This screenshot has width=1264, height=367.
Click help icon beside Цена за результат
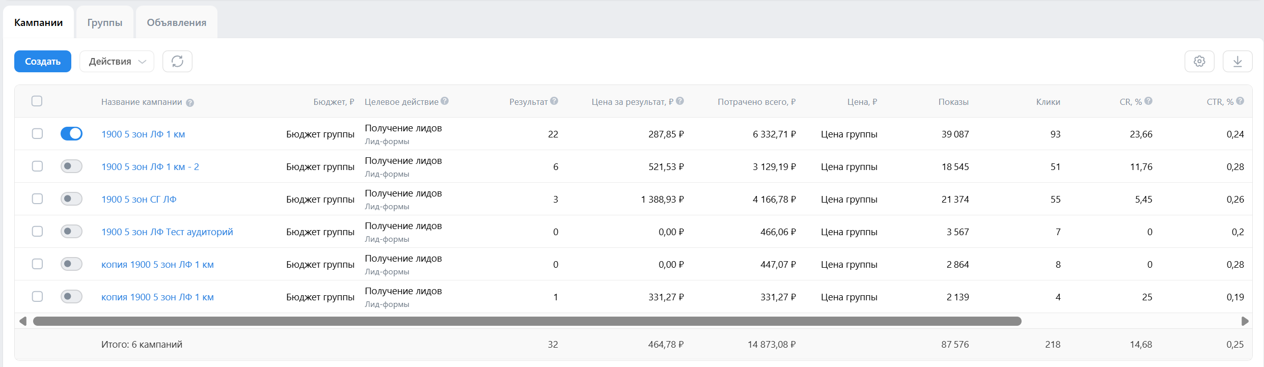[680, 101]
